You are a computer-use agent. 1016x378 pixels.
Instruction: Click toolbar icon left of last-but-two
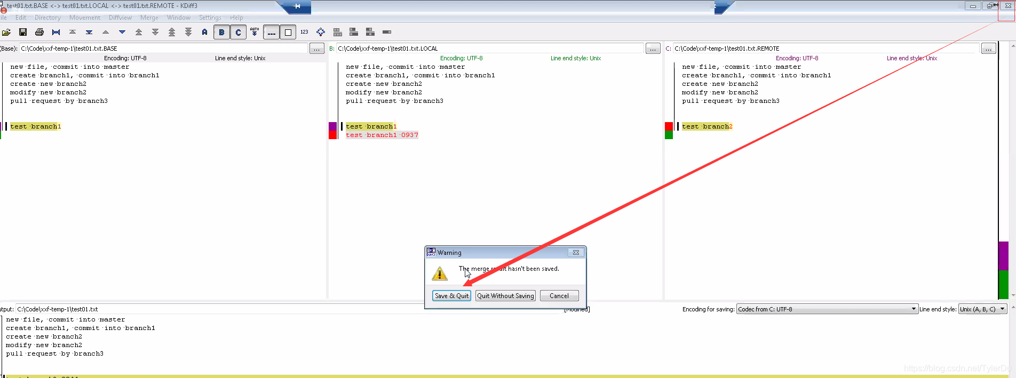coord(354,32)
